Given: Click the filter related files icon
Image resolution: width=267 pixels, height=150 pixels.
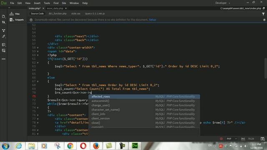Looking at the screenshot, I should point(263,14).
